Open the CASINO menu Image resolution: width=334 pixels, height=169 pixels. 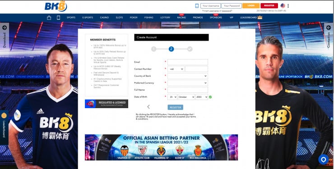104,18
